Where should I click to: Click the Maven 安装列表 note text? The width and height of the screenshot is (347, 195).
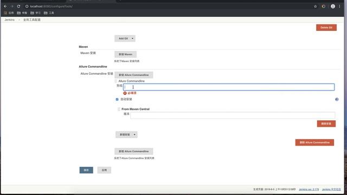127,61
